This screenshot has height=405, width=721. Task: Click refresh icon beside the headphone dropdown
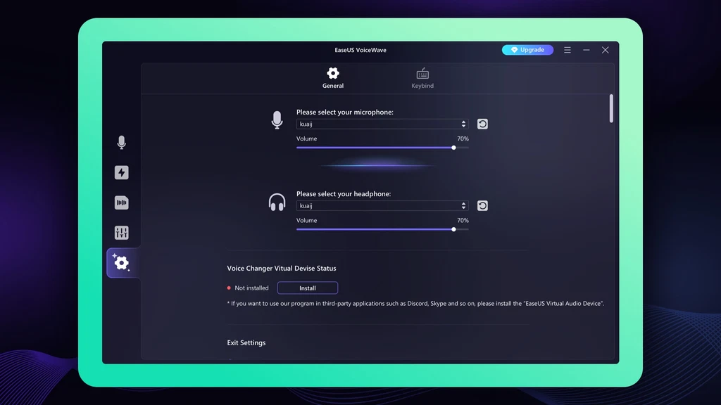tap(482, 206)
